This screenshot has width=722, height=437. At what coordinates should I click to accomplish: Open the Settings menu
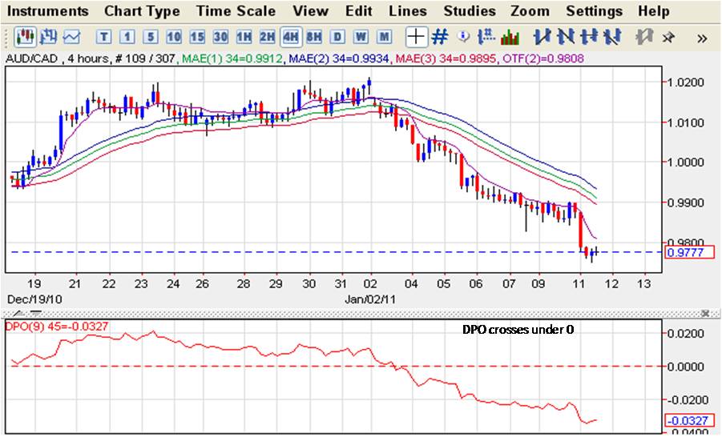click(x=594, y=11)
